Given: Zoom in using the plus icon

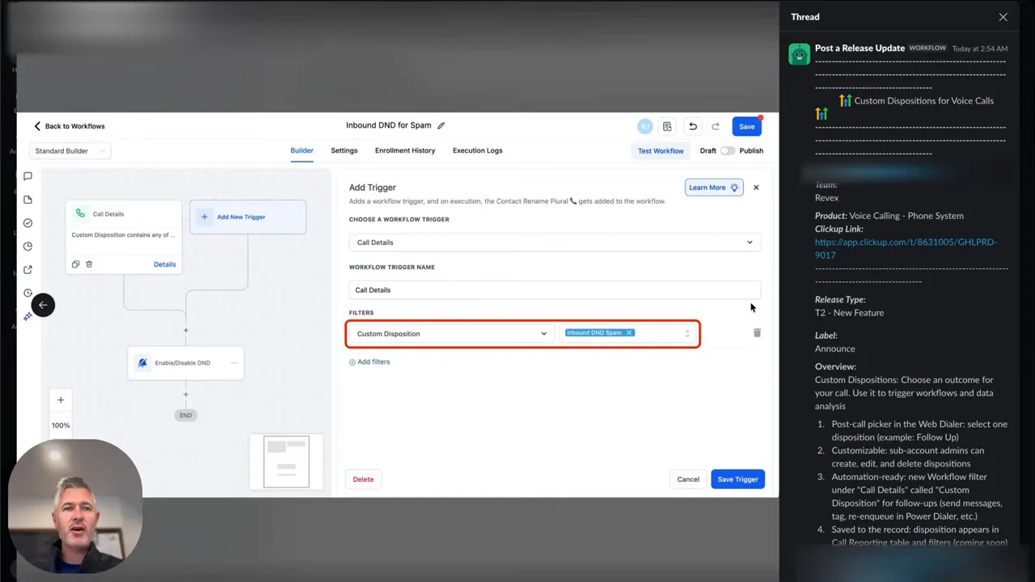Looking at the screenshot, I should click(61, 399).
